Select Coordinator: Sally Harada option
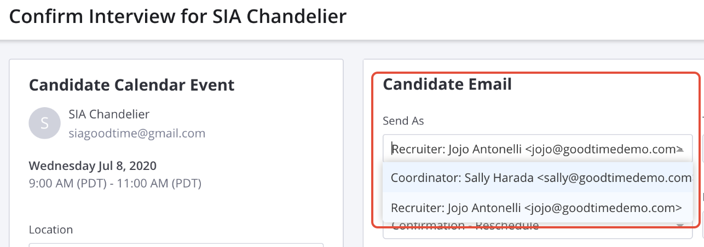Image resolution: width=704 pixels, height=247 pixels. [x=536, y=178]
